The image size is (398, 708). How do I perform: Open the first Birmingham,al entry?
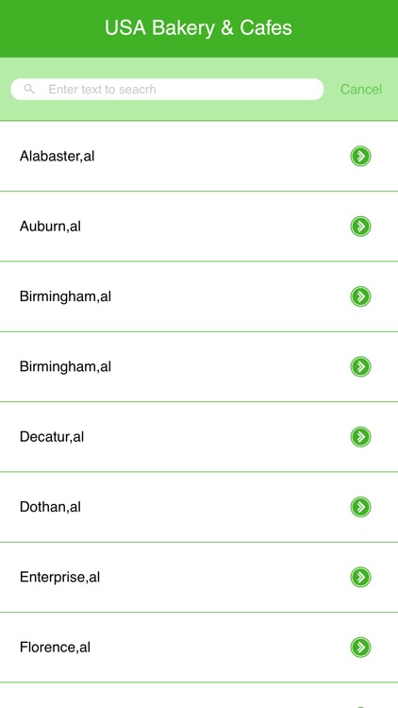coord(199,296)
